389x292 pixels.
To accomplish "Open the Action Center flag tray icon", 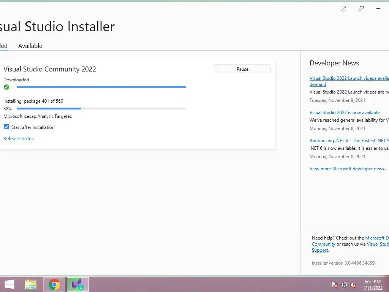I will [335, 284].
